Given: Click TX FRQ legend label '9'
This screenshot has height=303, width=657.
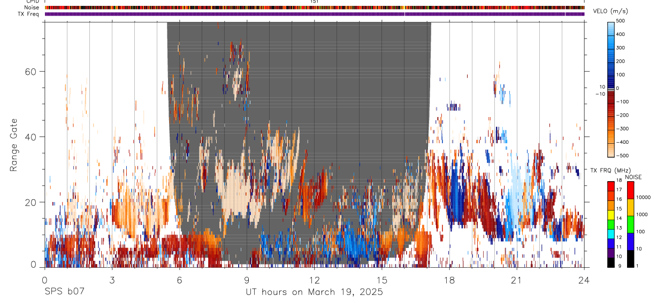Looking at the screenshot, I should 620,266.
